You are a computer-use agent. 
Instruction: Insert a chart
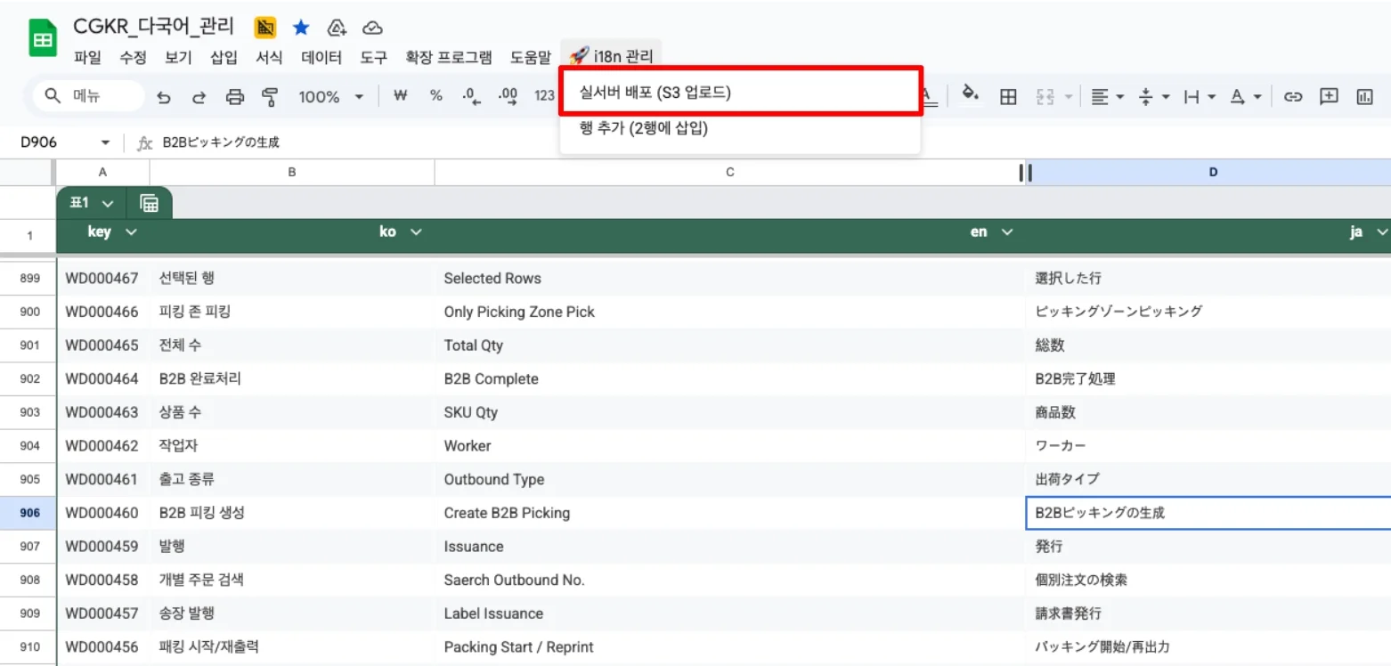[x=1364, y=97]
